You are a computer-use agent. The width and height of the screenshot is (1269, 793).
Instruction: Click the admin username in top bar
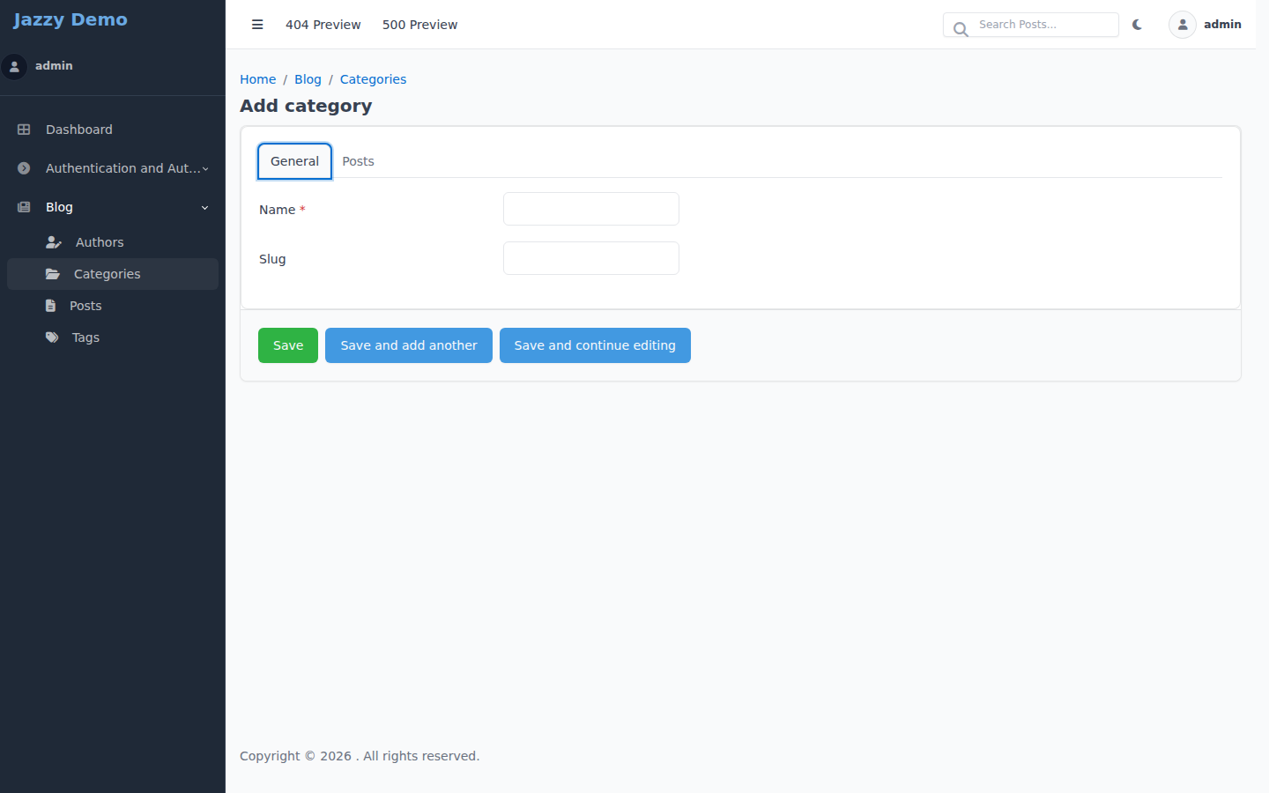tap(1222, 25)
